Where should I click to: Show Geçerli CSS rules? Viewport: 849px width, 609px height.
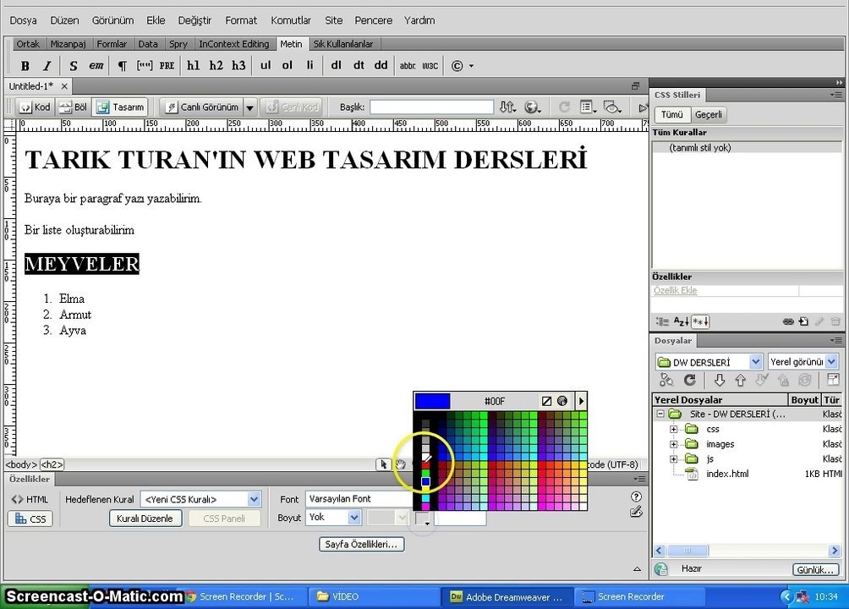point(709,114)
